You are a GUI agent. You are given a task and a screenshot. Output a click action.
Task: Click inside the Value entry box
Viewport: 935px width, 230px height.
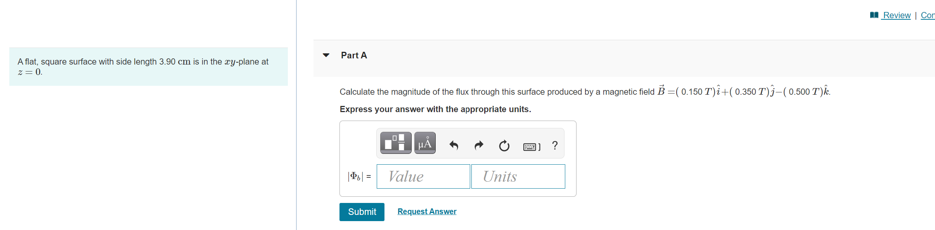click(x=422, y=176)
